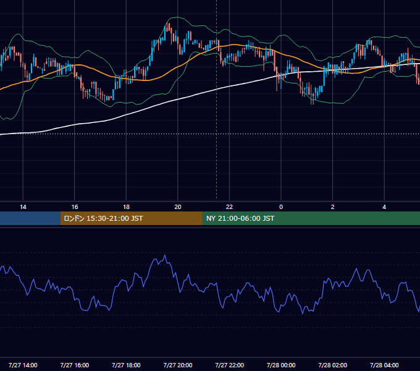Click the 0 hour axis label
This screenshot has height=371, width=420.
tap(281, 207)
